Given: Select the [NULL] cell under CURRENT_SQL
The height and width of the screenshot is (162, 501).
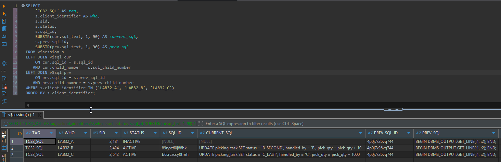Looking at the screenshot, I should 281,141.
